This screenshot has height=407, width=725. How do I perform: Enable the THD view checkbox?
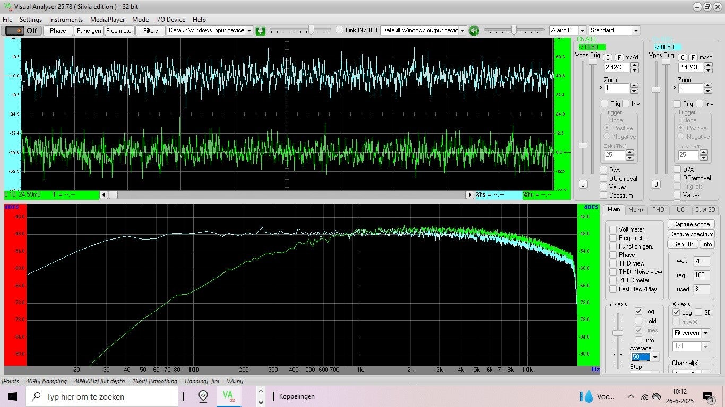tap(613, 263)
